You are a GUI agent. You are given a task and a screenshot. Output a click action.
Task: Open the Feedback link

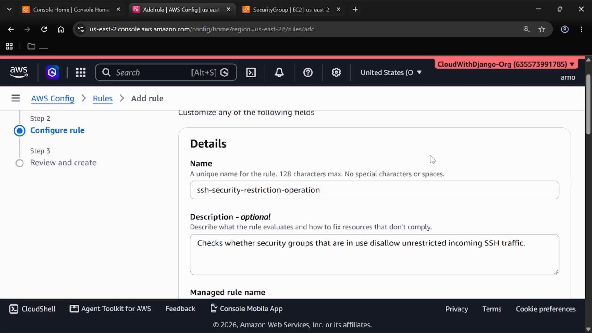[x=180, y=309]
